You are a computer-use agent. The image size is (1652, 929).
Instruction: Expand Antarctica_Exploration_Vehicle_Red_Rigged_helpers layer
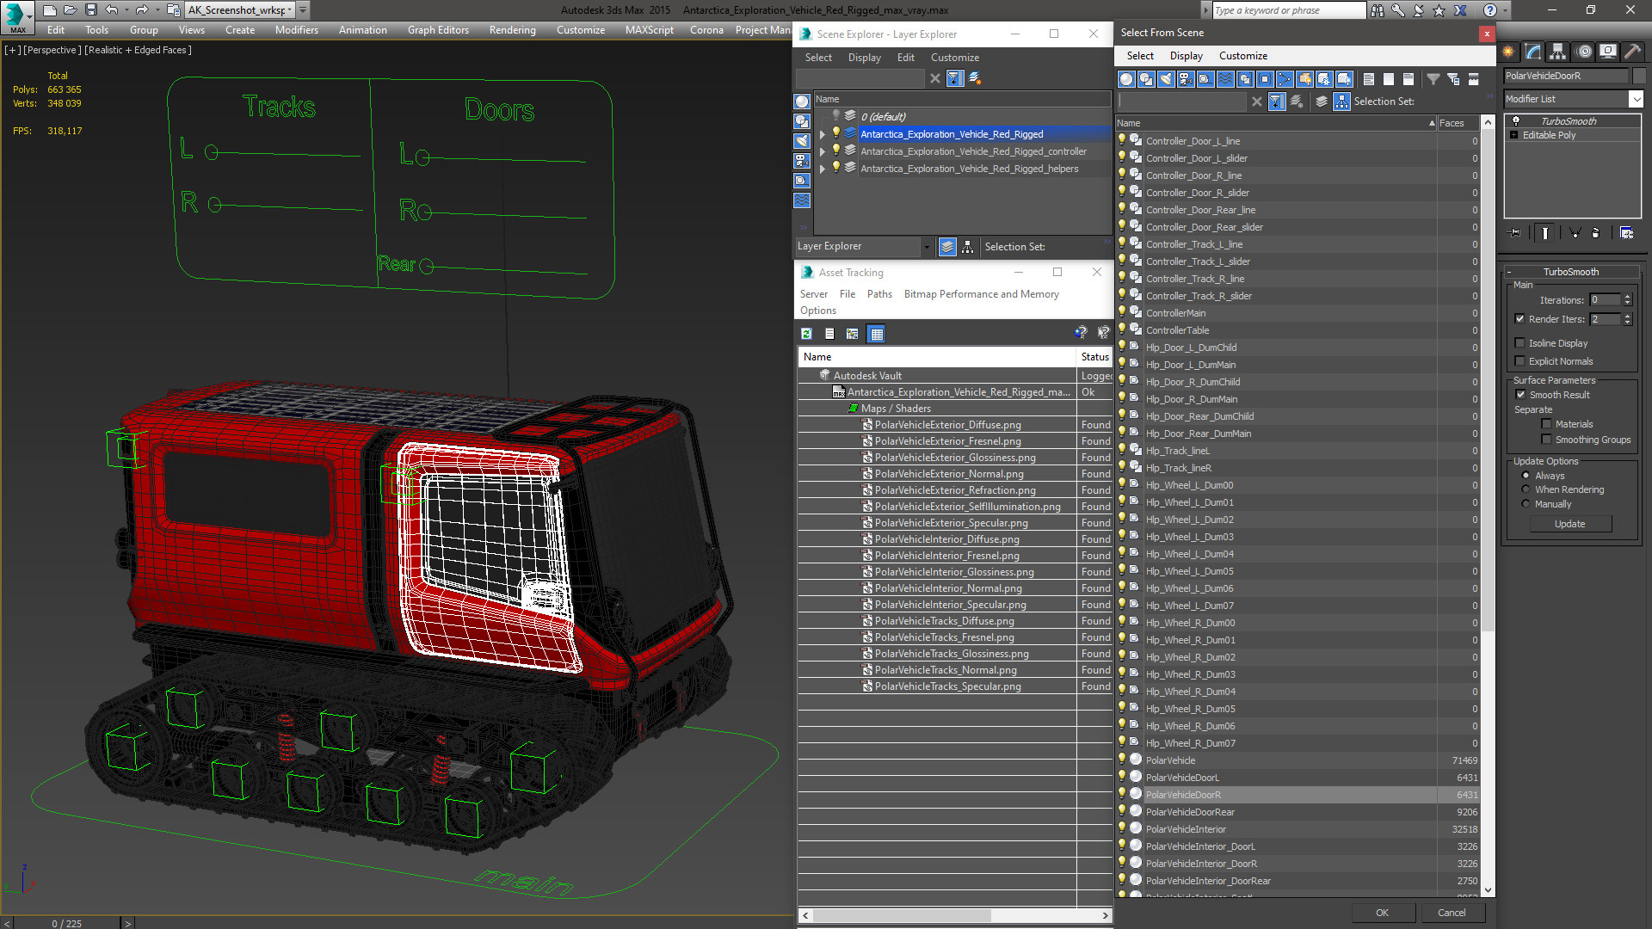(823, 169)
